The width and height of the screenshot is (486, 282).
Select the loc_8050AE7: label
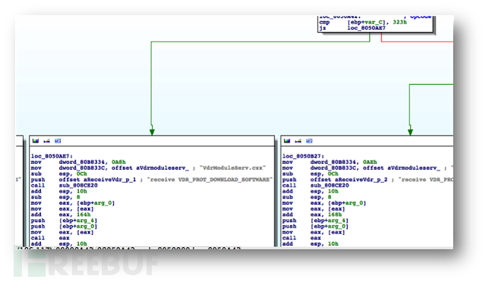click(52, 156)
